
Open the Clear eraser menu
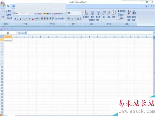click(121, 19)
